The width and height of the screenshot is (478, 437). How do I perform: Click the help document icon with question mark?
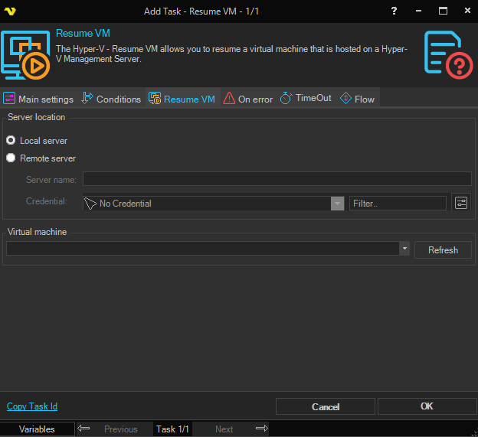pos(447,55)
